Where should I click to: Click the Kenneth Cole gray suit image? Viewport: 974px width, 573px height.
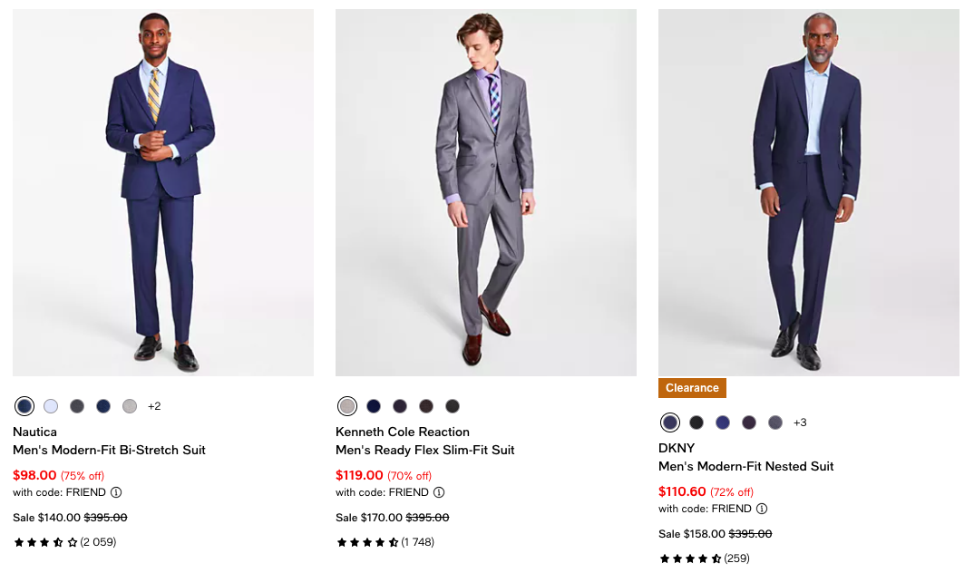pos(486,192)
